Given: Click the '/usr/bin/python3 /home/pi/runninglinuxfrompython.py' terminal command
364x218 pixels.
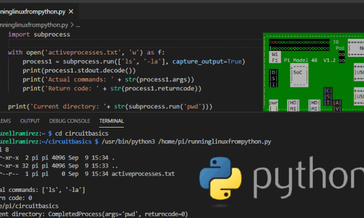Looking at the screenshot, I should pyautogui.click(x=186, y=141).
